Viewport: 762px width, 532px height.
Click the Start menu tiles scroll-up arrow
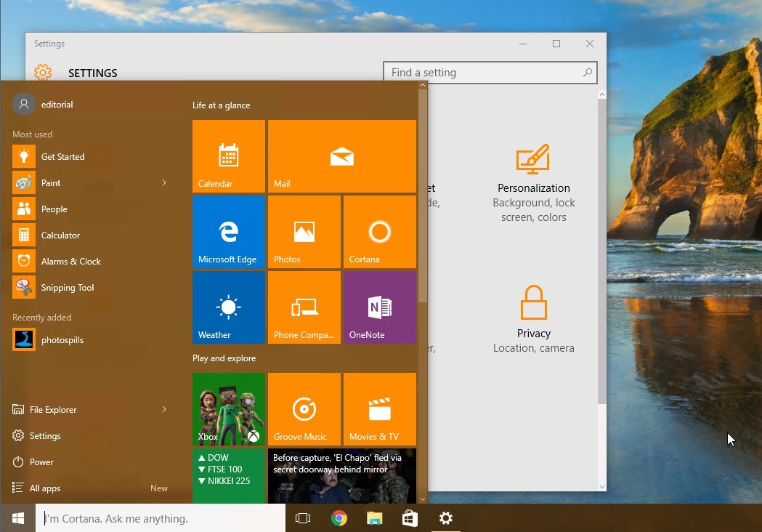(422, 85)
